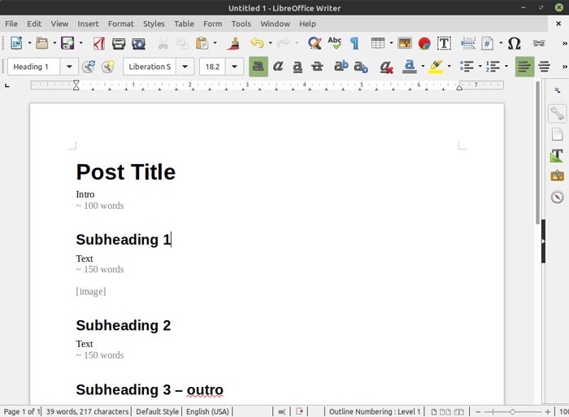Insert a field (# page icon)

click(487, 43)
